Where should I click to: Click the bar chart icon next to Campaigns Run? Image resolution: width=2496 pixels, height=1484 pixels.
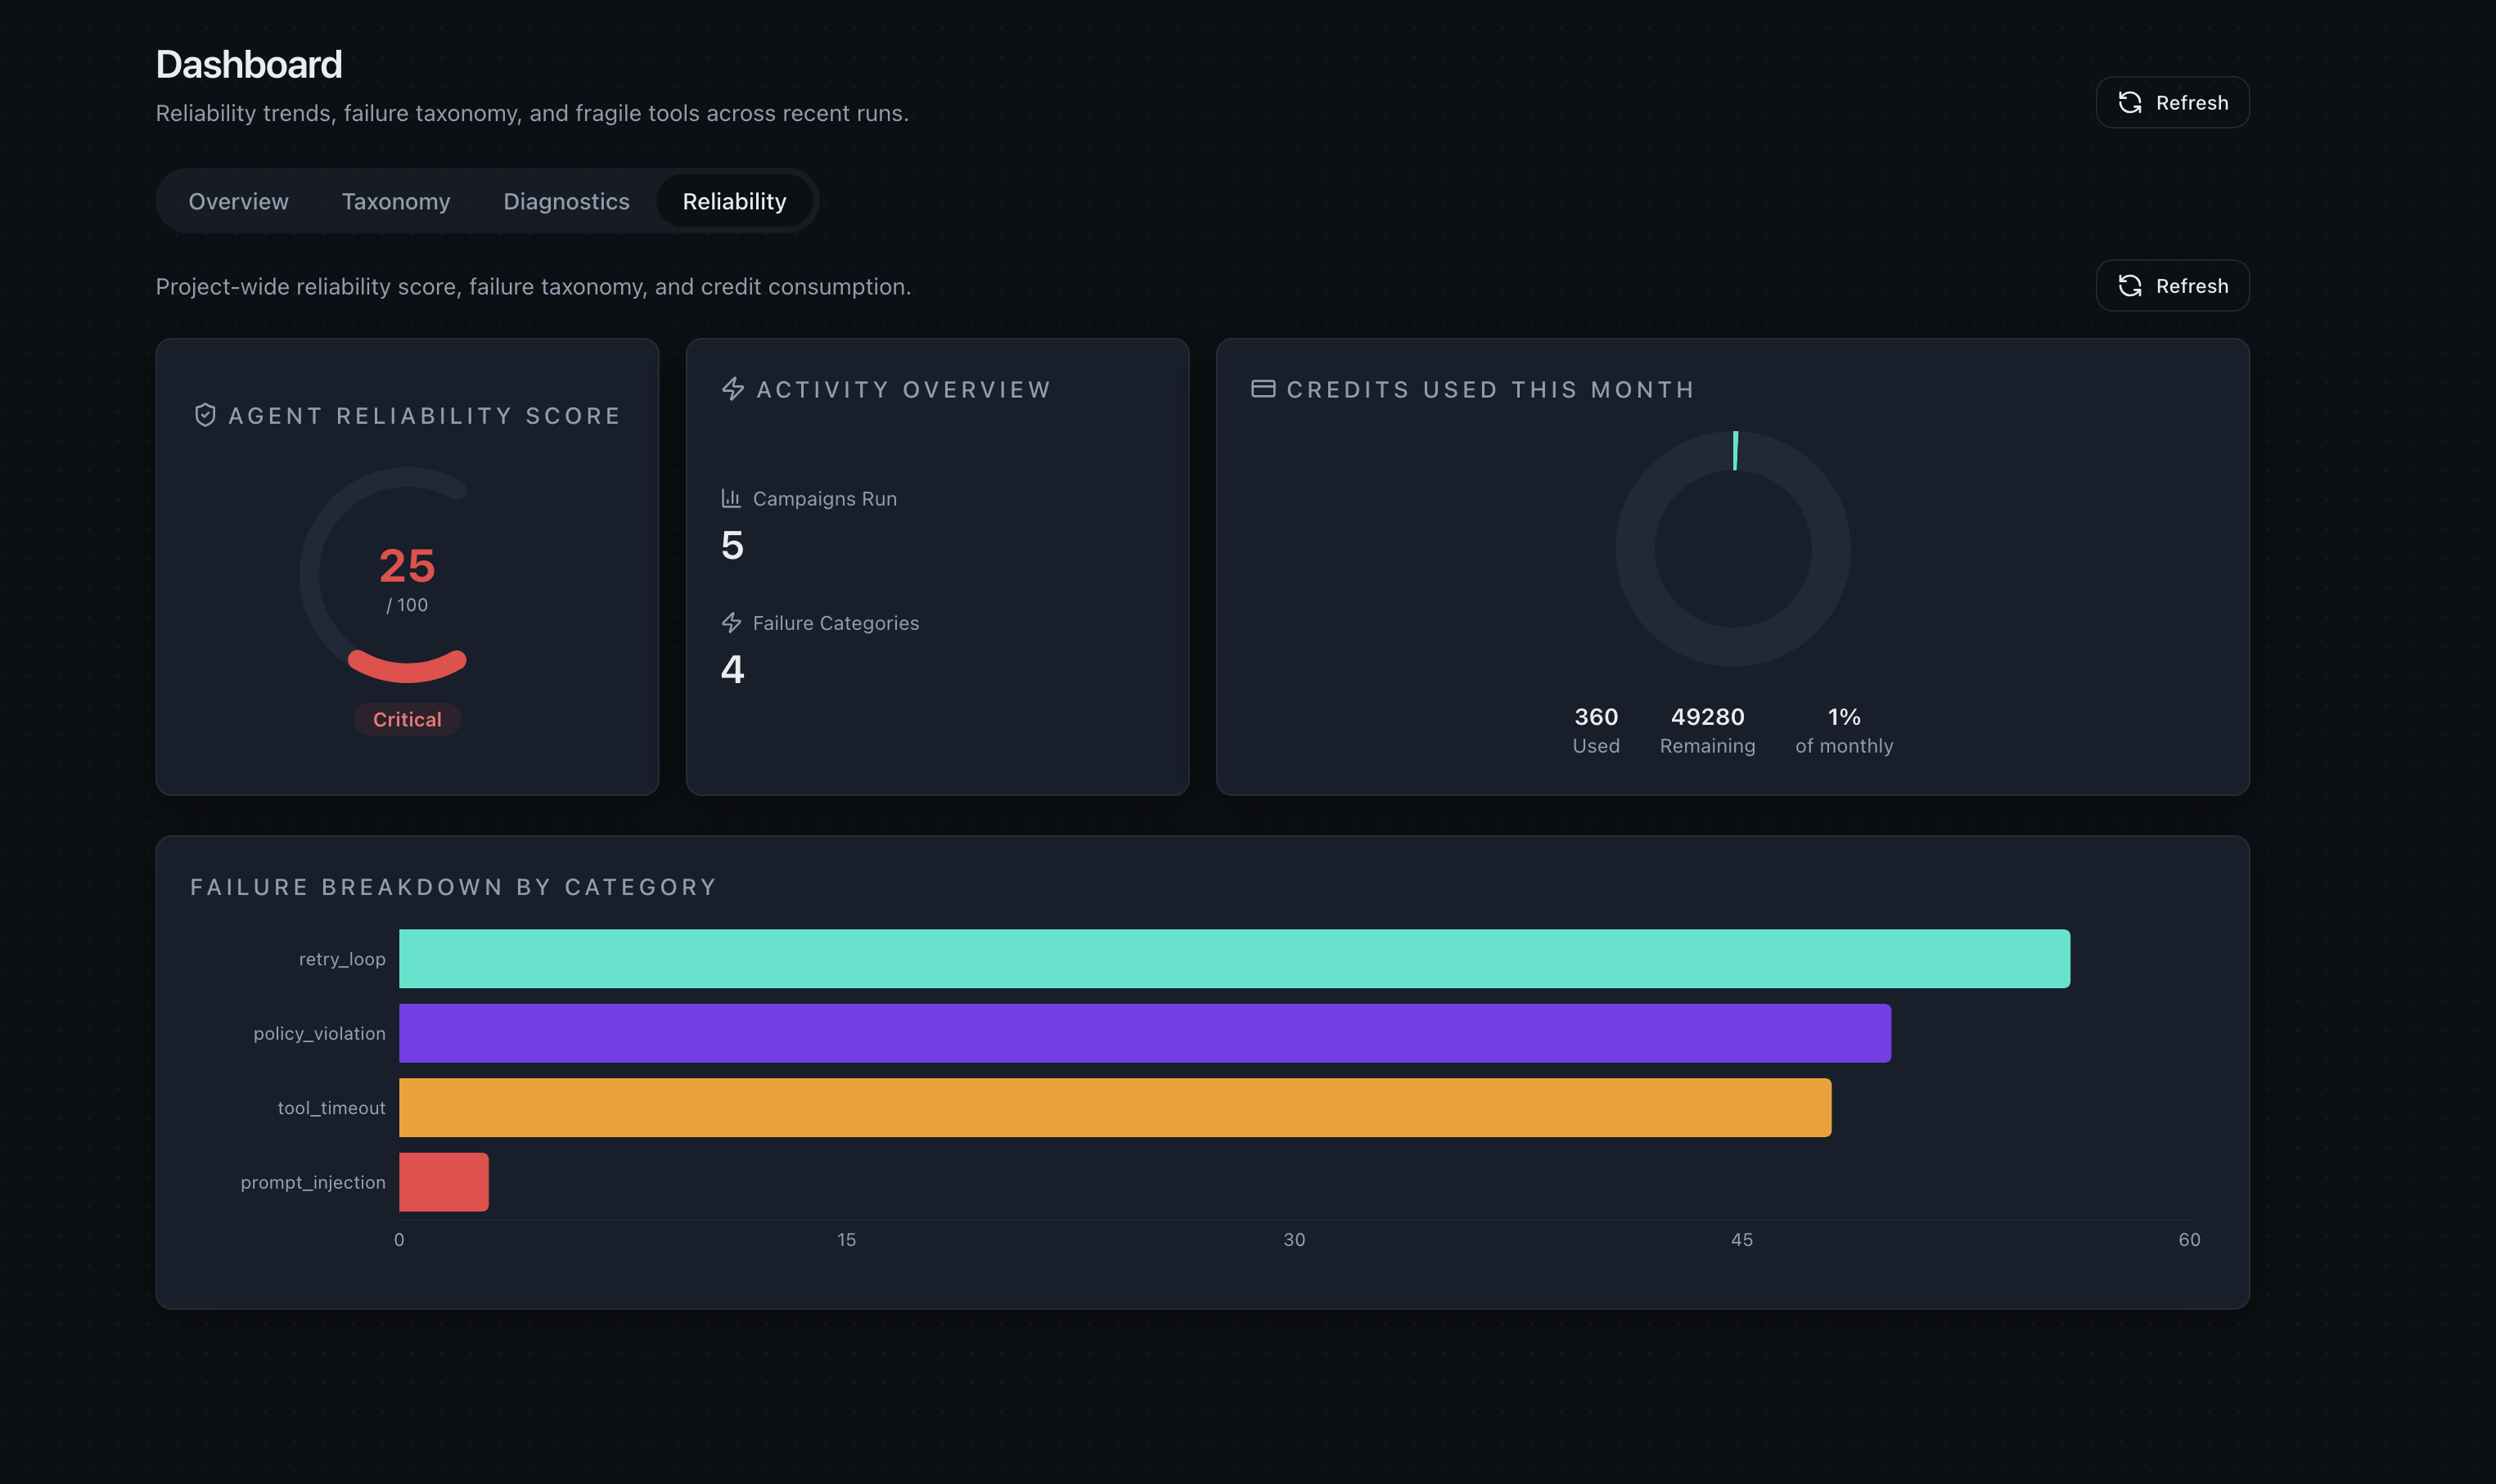pyautogui.click(x=732, y=498)
